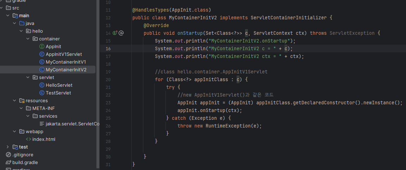Open AppInit in the project tree
This screenshot has height=170, width=406.
53,46
